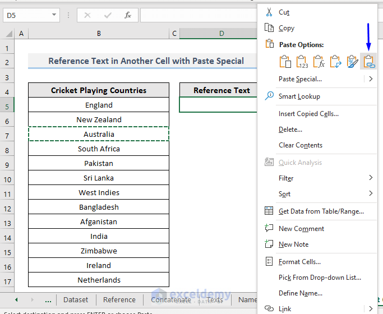The width and height of the screenshot is (383, 314).
Task: Expand the Sort submenu
Action: pyautogui.click(x=371, y=193)
